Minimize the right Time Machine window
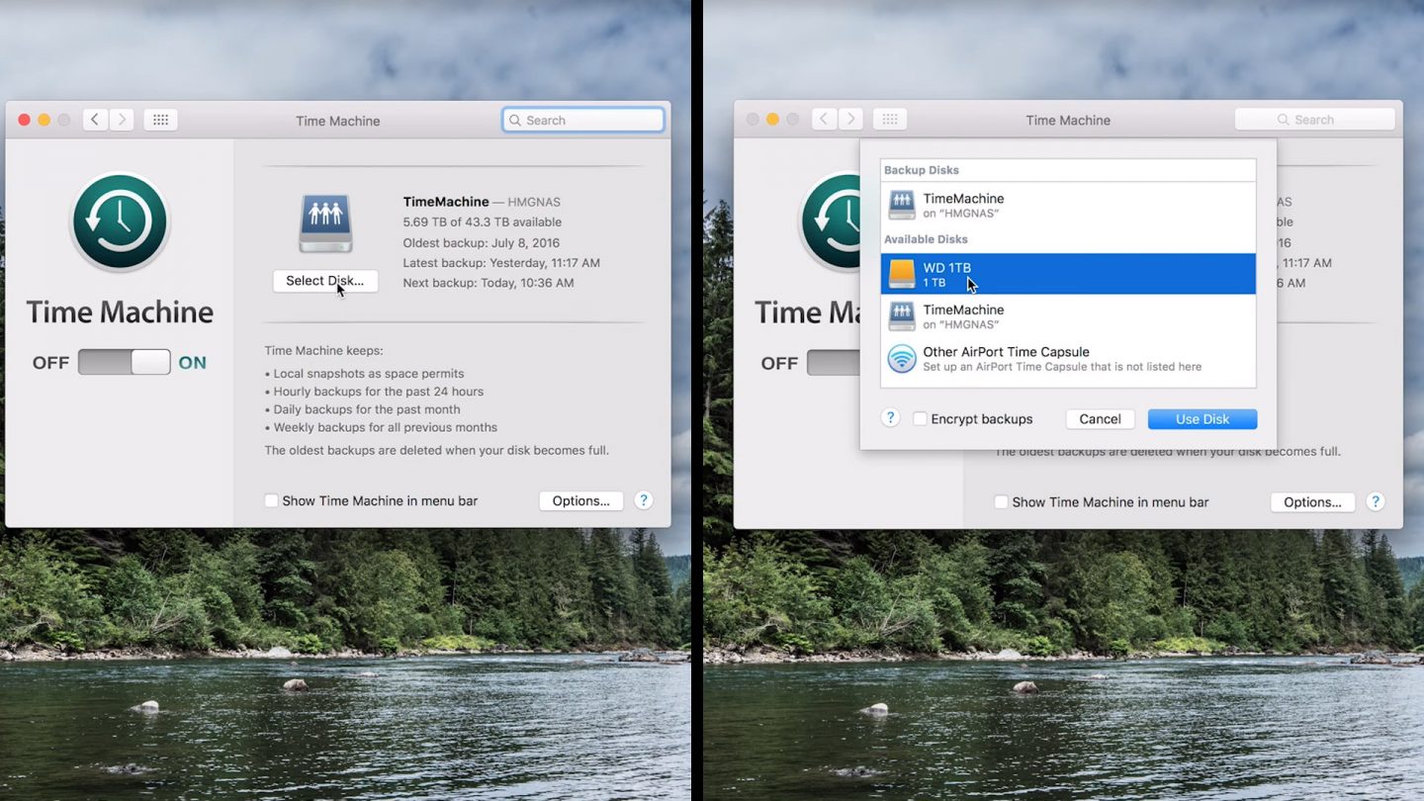 [772, 120]
